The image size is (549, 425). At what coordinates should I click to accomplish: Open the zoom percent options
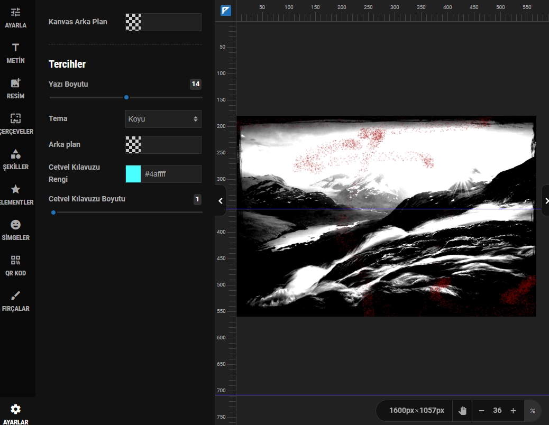533,411
